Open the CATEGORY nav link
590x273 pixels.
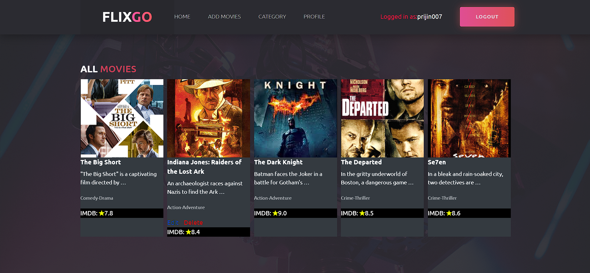[272, 17]
